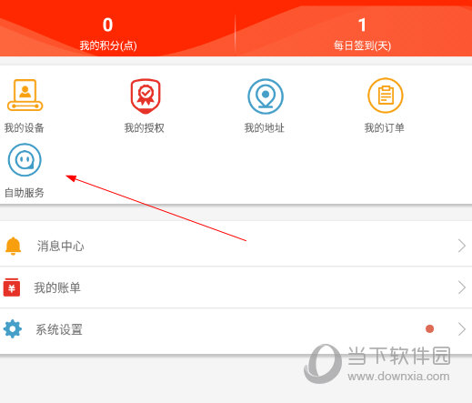View 每日签到(天) check-in label
The width and height of the screenshot is (472, 403).
click(x=362, y=45)
